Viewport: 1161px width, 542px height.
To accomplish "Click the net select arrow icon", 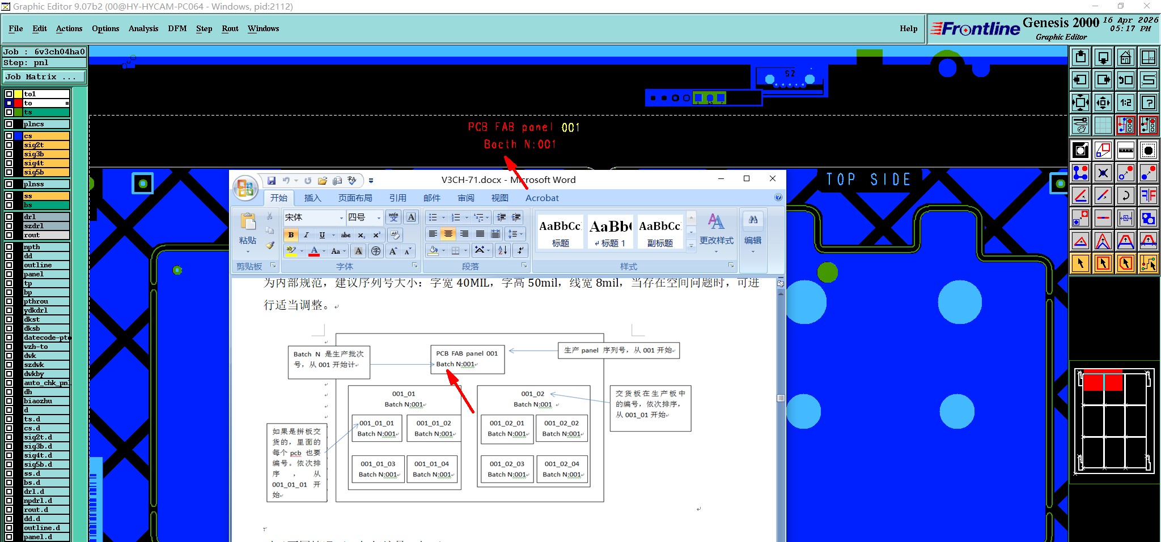I will (1149, 263).
